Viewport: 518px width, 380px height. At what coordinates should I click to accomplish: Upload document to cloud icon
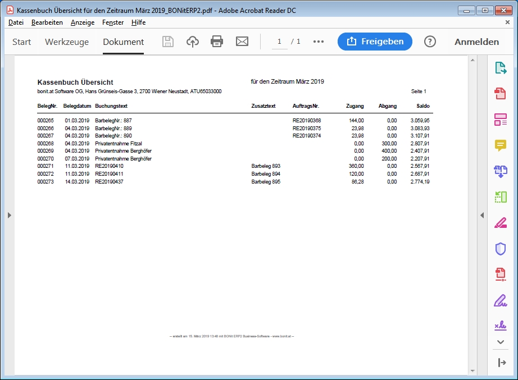click(193, 42)
